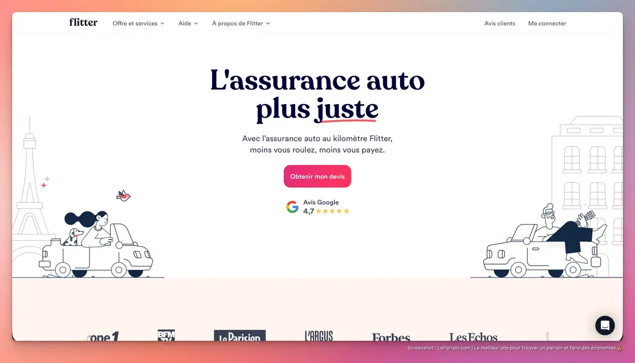Screen dimensions: 635x363
Task: Click the 4,7 rating value
Action: (x=309, y=211)
